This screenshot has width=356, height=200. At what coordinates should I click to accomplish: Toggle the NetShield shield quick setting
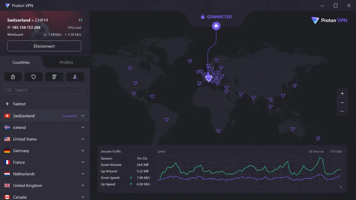coord(34,77)
